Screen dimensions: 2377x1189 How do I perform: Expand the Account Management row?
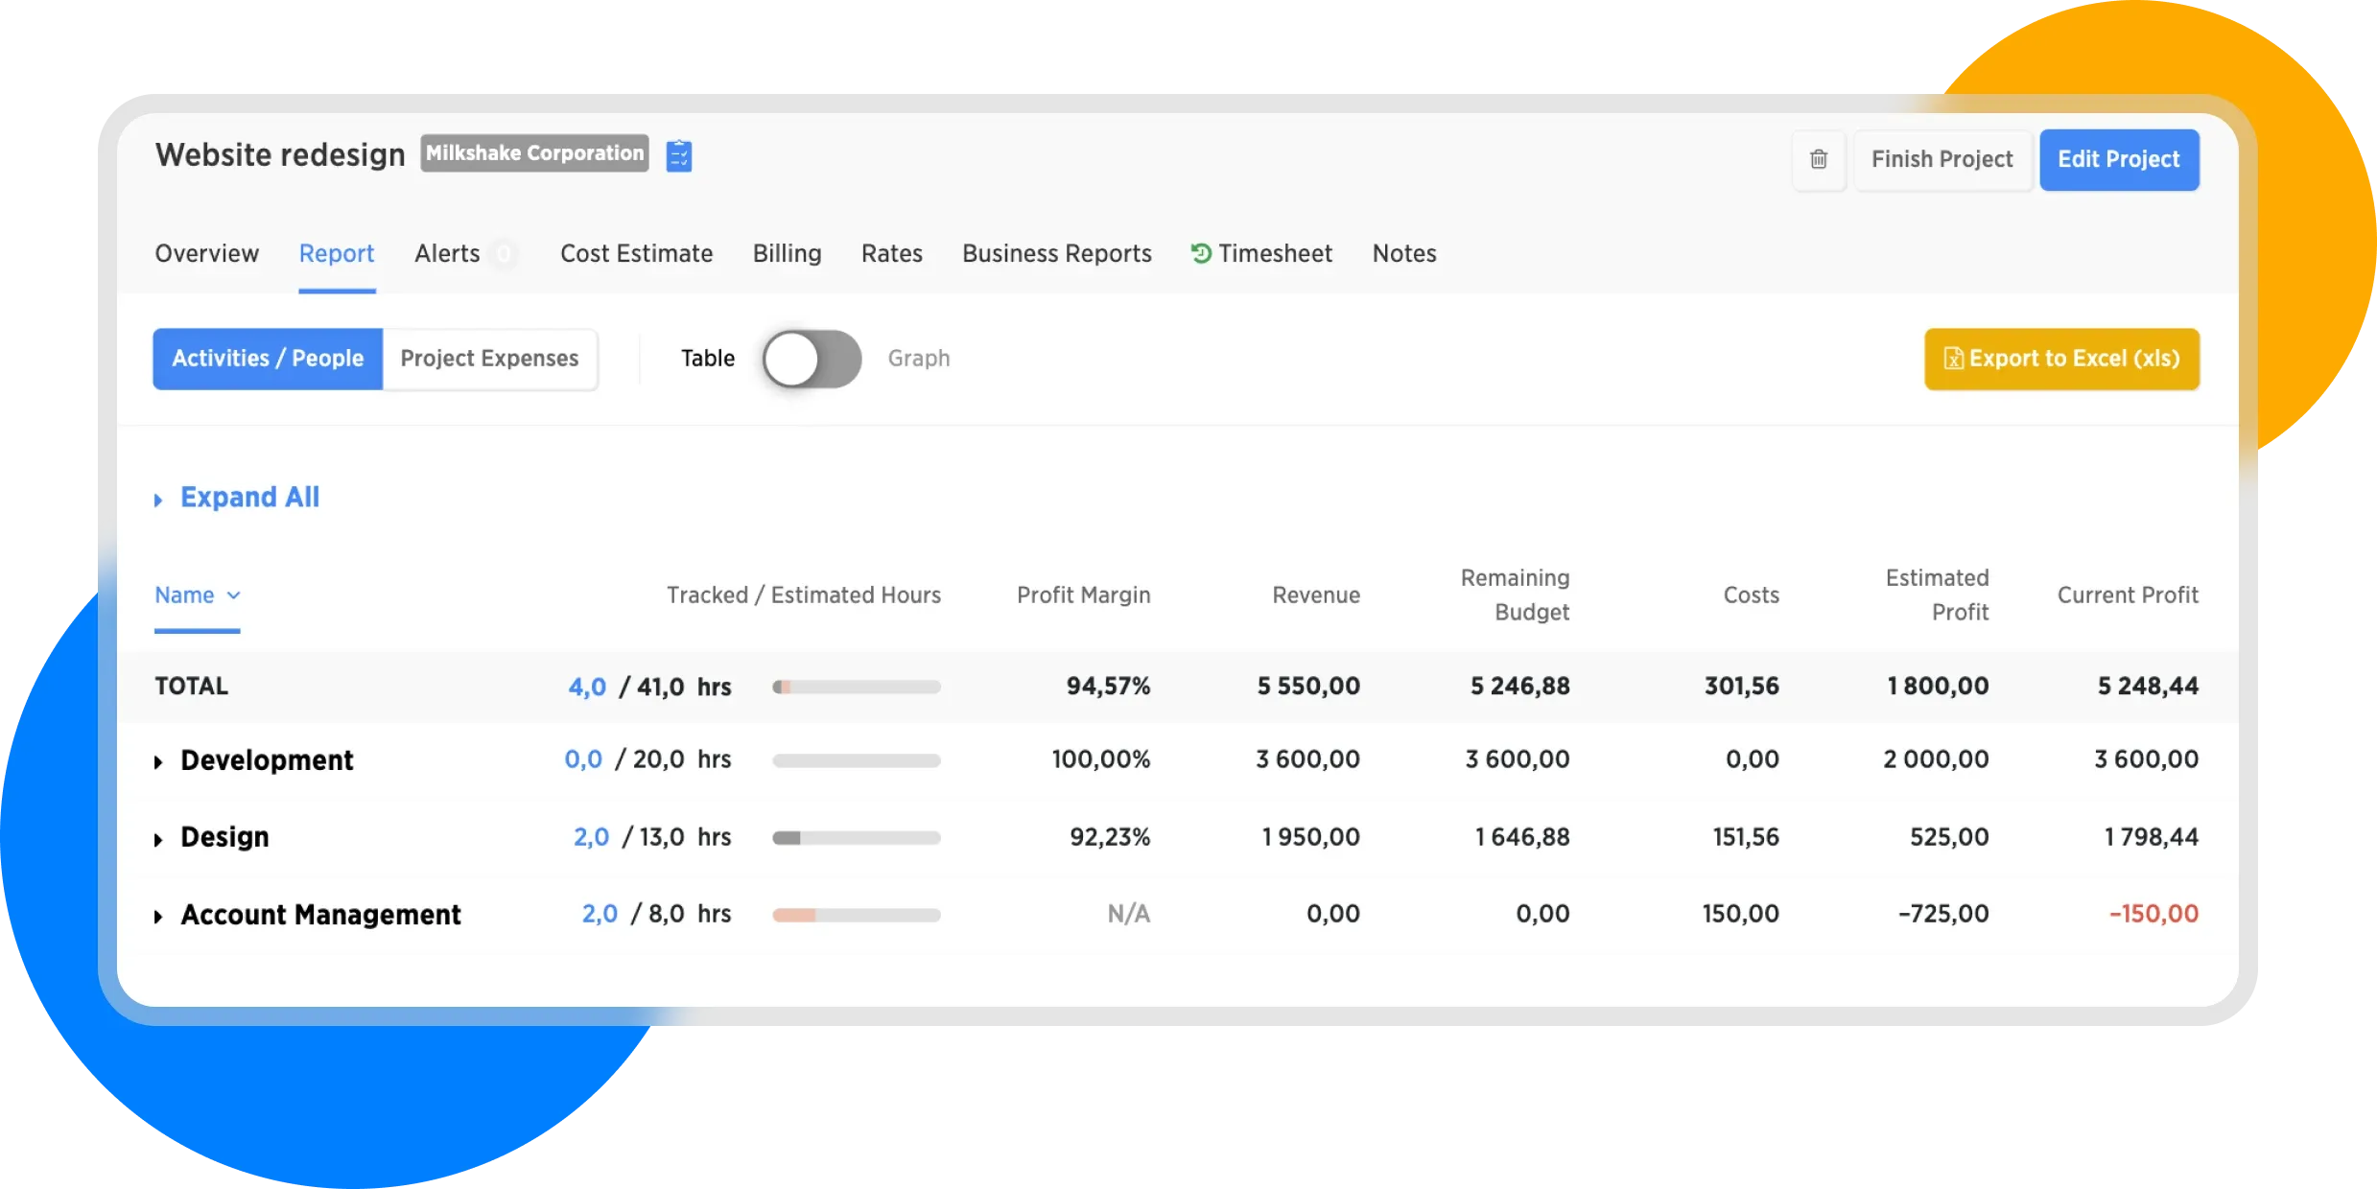click(158, 917)
